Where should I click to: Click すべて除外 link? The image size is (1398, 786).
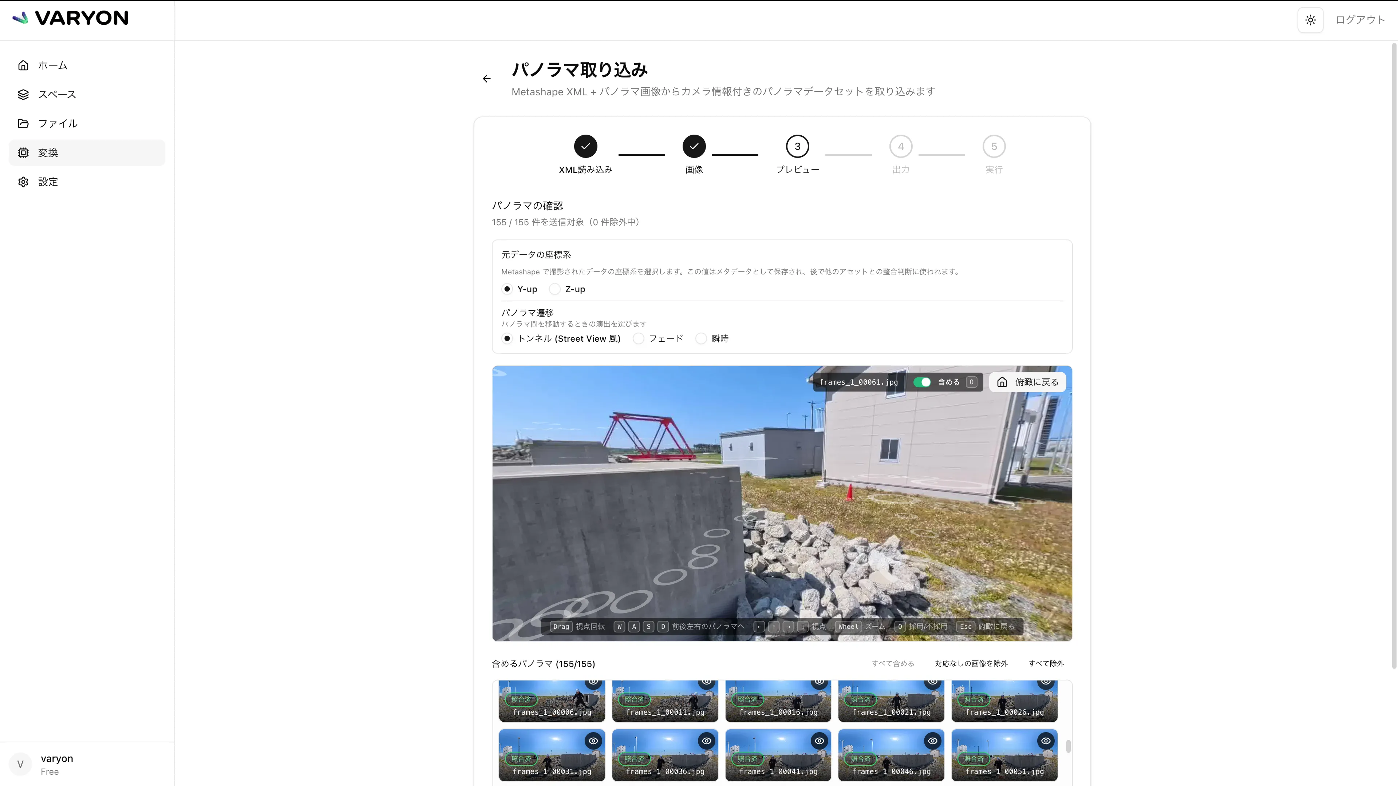pos(1046,663)
